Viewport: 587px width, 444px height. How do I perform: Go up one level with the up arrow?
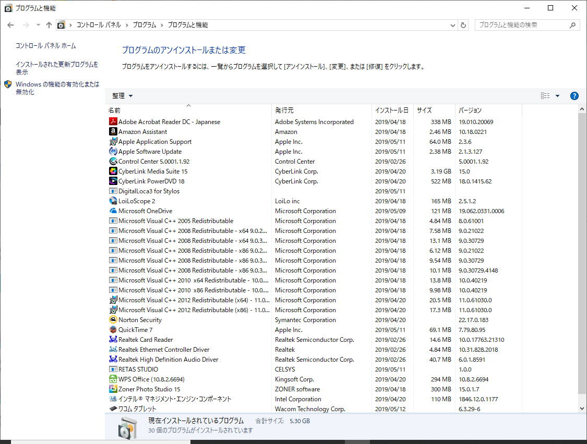pyautogui.click(x=49, y=25)
